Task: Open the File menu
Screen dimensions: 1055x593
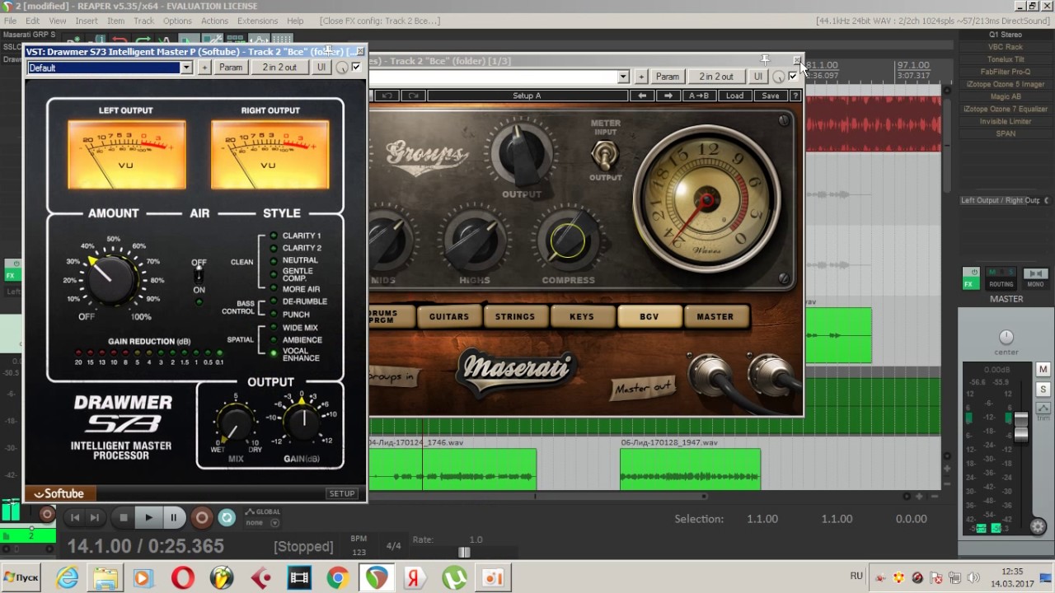Action: click(10, 21)
